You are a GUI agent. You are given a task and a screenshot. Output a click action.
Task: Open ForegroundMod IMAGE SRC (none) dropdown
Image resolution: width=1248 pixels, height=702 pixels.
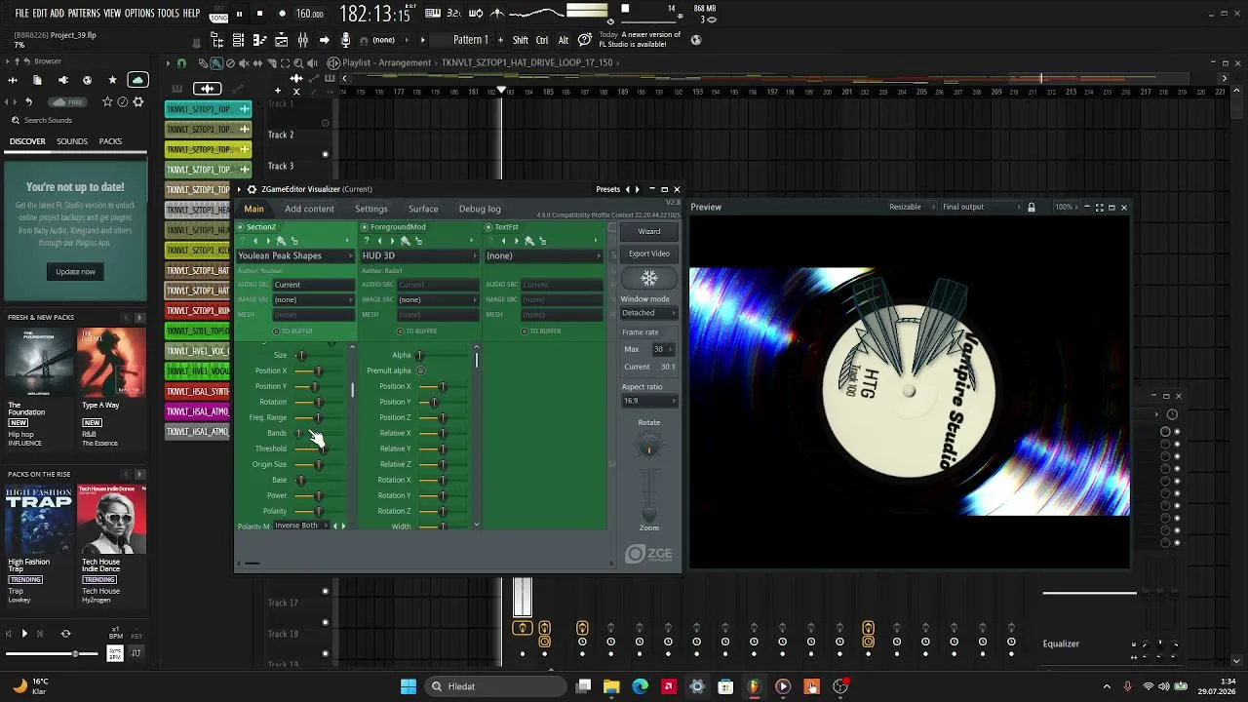click(438, 299)
